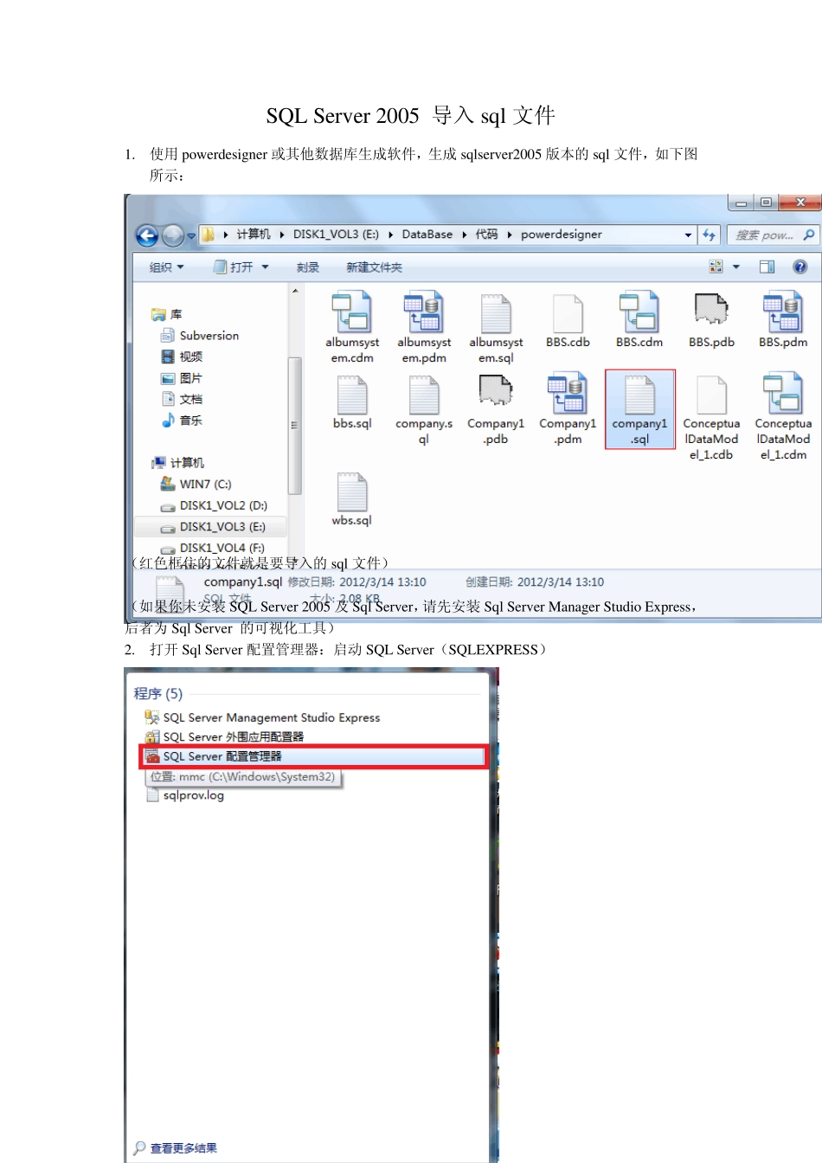Expand the 计算机 breadcrumb arrow

tap(282, 235)
